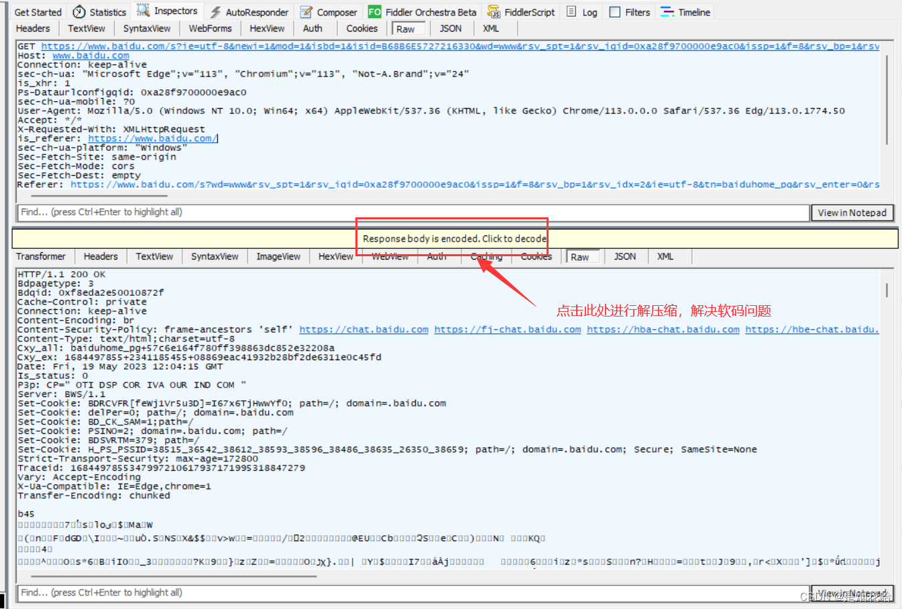Click 'X-Requested-With: XMLHttpRequest' line
Screen dimensions: 902x609
(x=111, y=129)
